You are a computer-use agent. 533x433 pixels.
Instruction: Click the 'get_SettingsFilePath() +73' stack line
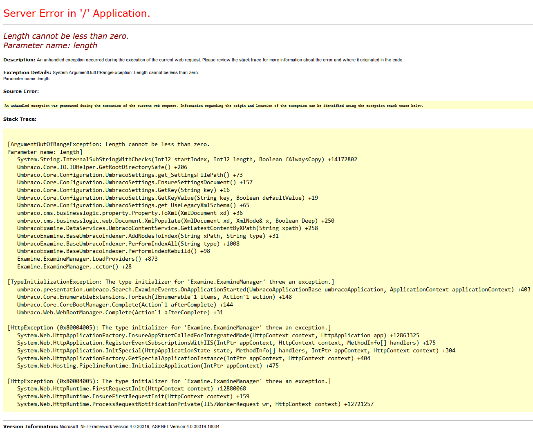coord(130,175)
